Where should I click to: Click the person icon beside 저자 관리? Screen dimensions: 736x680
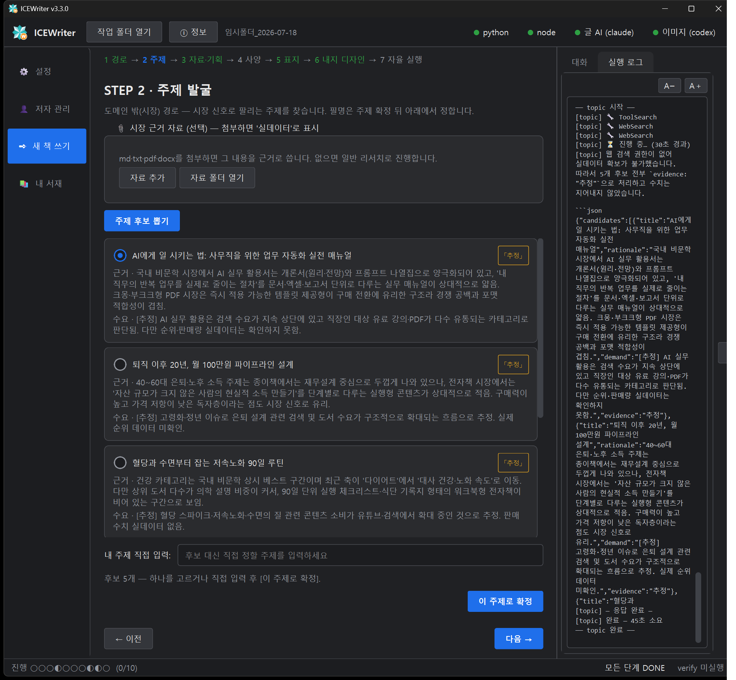(24, 109)
